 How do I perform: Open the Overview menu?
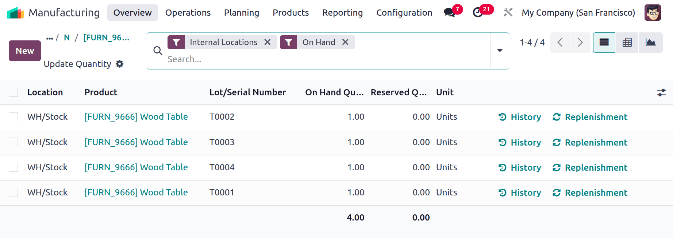[x=132, y=13]
